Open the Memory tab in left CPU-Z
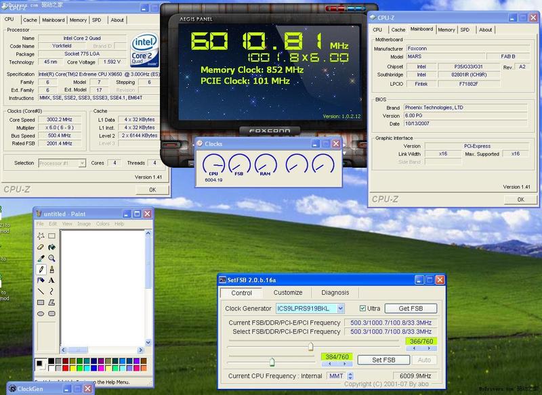 [78, 20]
